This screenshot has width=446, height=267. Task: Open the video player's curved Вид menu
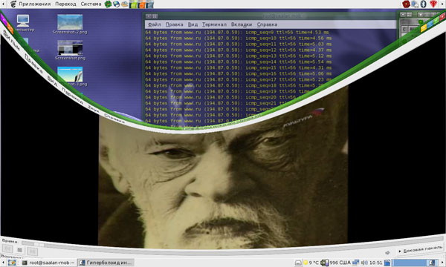tap(52, 81)
